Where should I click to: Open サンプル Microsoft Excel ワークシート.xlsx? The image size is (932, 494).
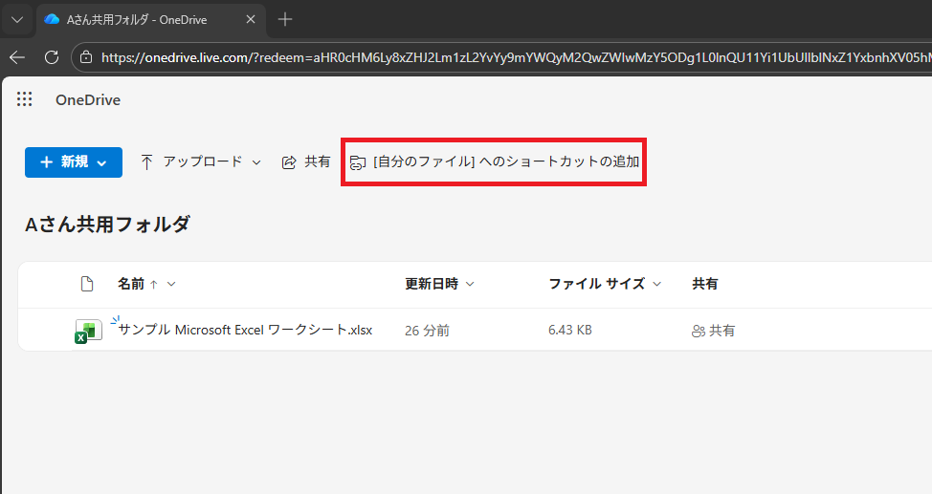click(x=245, y=331)
